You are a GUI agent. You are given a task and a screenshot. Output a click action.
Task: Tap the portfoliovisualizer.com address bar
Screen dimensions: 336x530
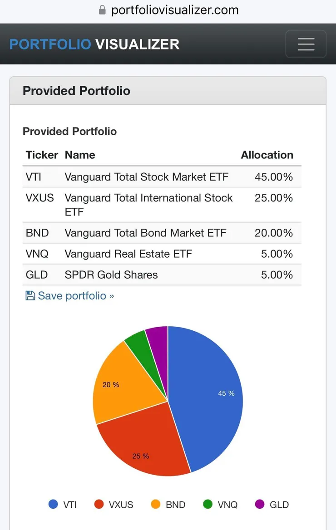[x=175, y=10]
